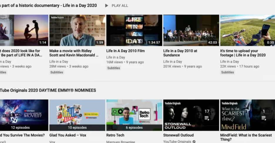Open Could You Survive The Movies thumbnail
The height and width of the screenshot is (143, 275).
tap(24, 115)
